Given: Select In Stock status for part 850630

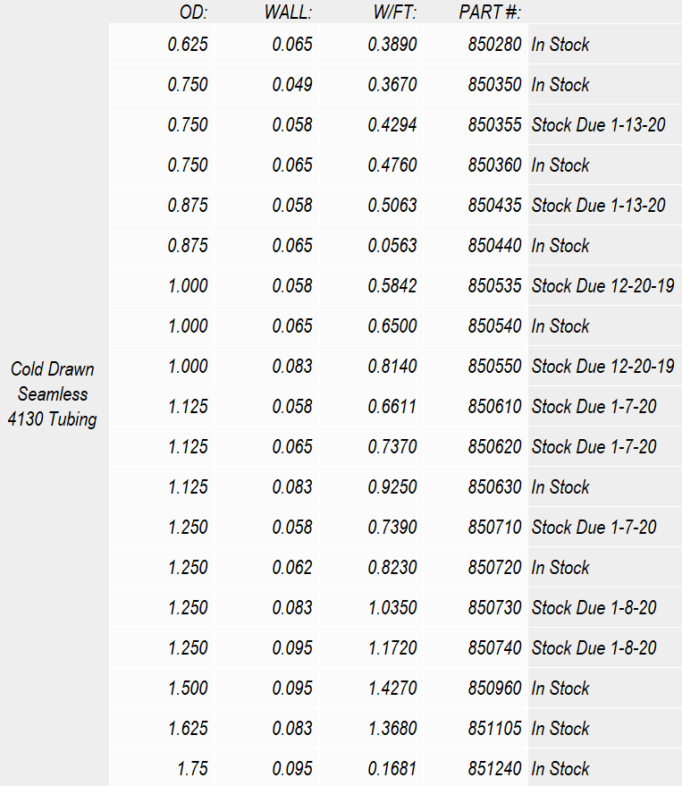Looking at the screenshot, I should [x=560, y=486].
